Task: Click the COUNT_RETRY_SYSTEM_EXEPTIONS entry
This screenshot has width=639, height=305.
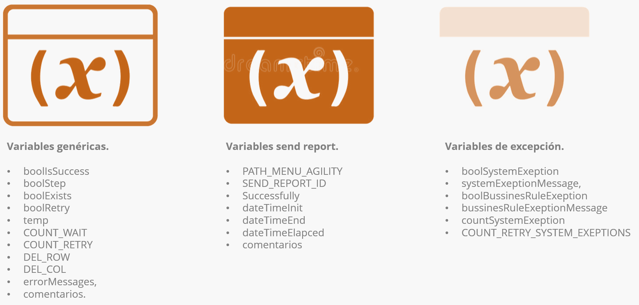Action: tap(546, 233)
